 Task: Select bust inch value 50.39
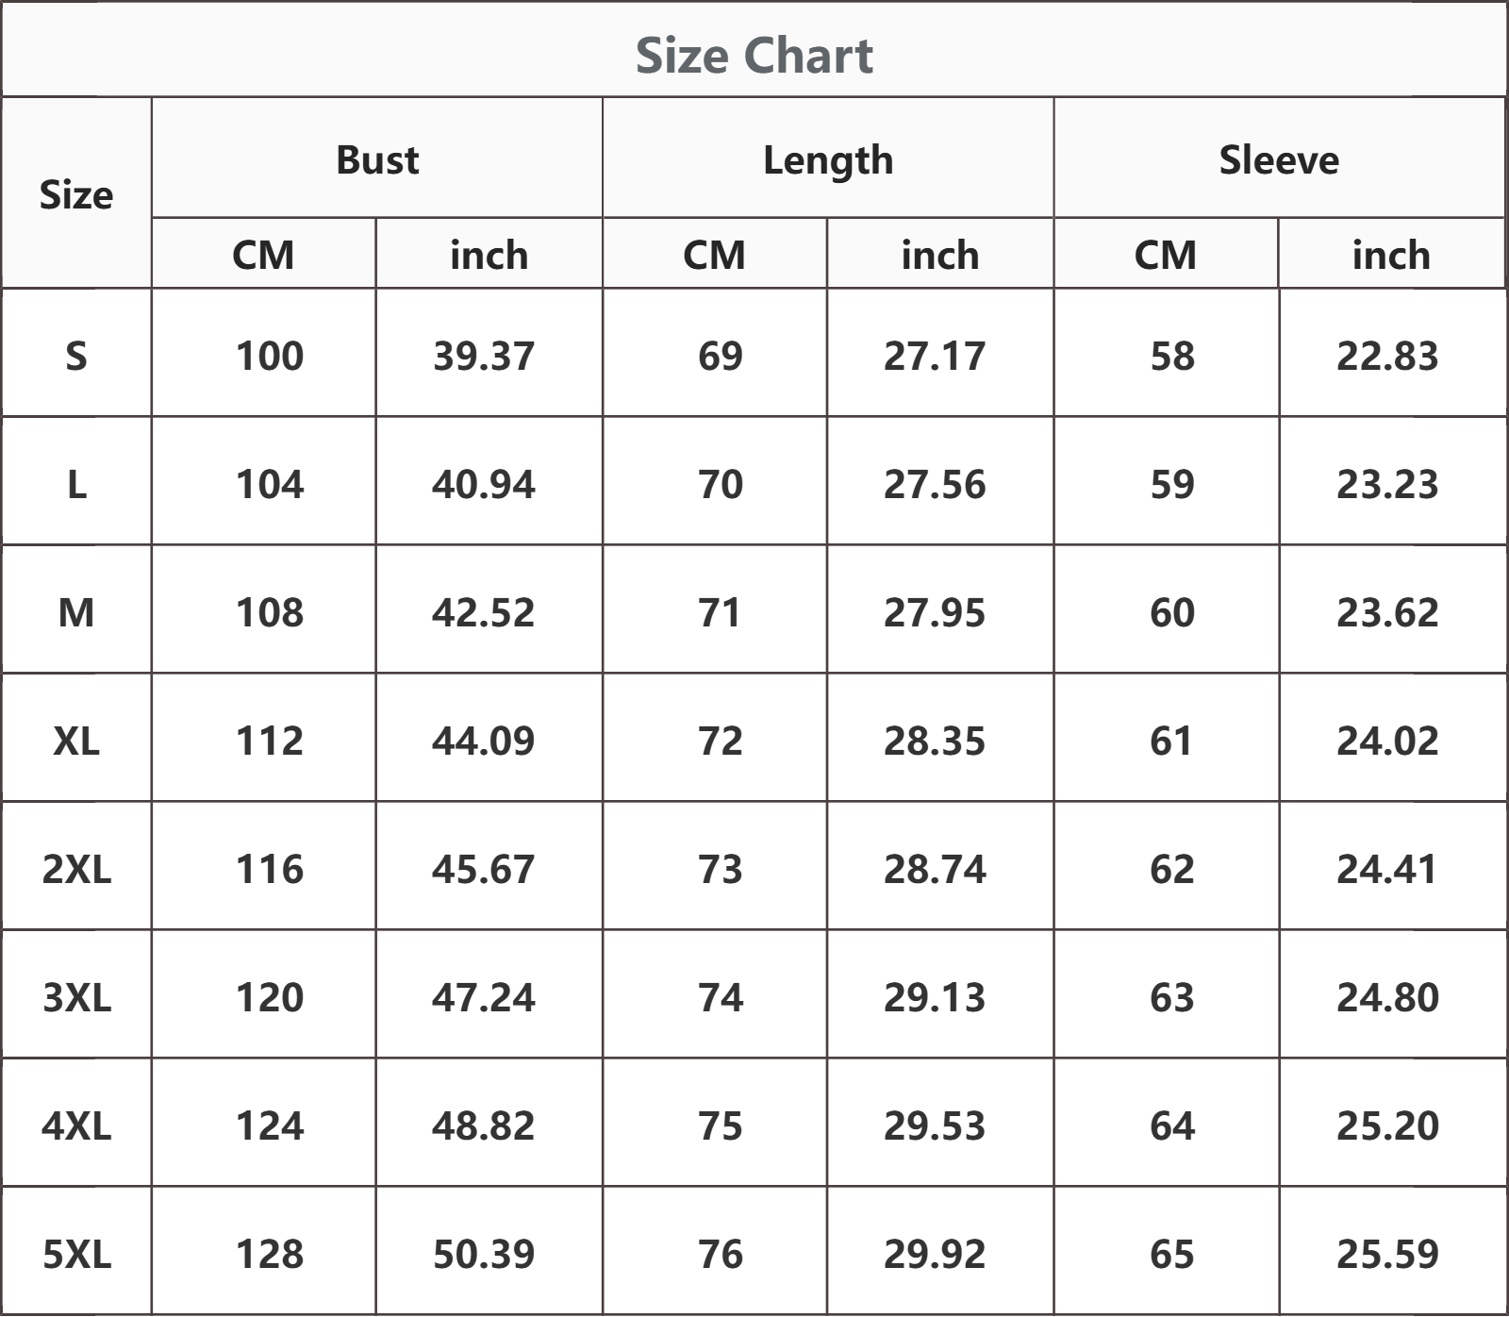[484, 1254]
